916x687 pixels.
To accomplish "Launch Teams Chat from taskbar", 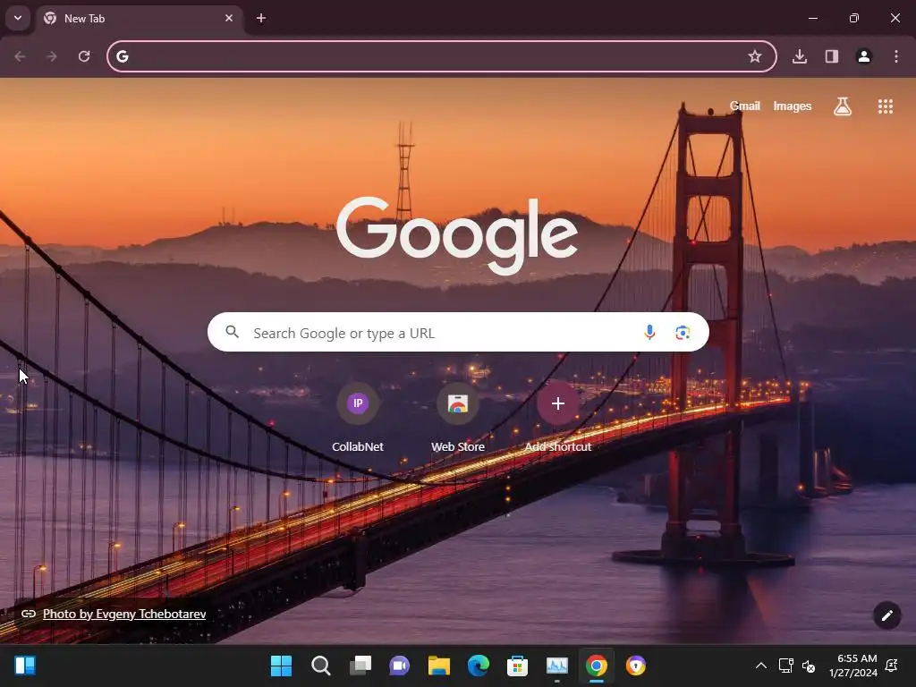I will point(399,666).
